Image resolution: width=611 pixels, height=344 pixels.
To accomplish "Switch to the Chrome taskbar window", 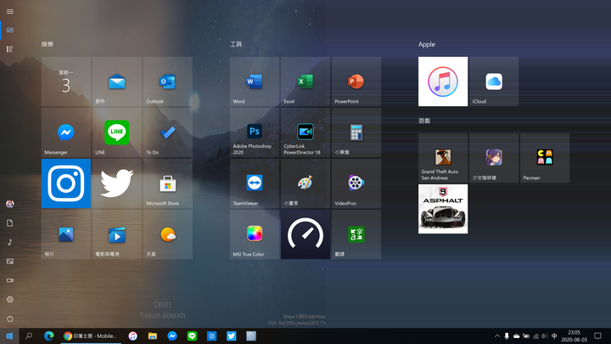I will (x=91, y=336).
